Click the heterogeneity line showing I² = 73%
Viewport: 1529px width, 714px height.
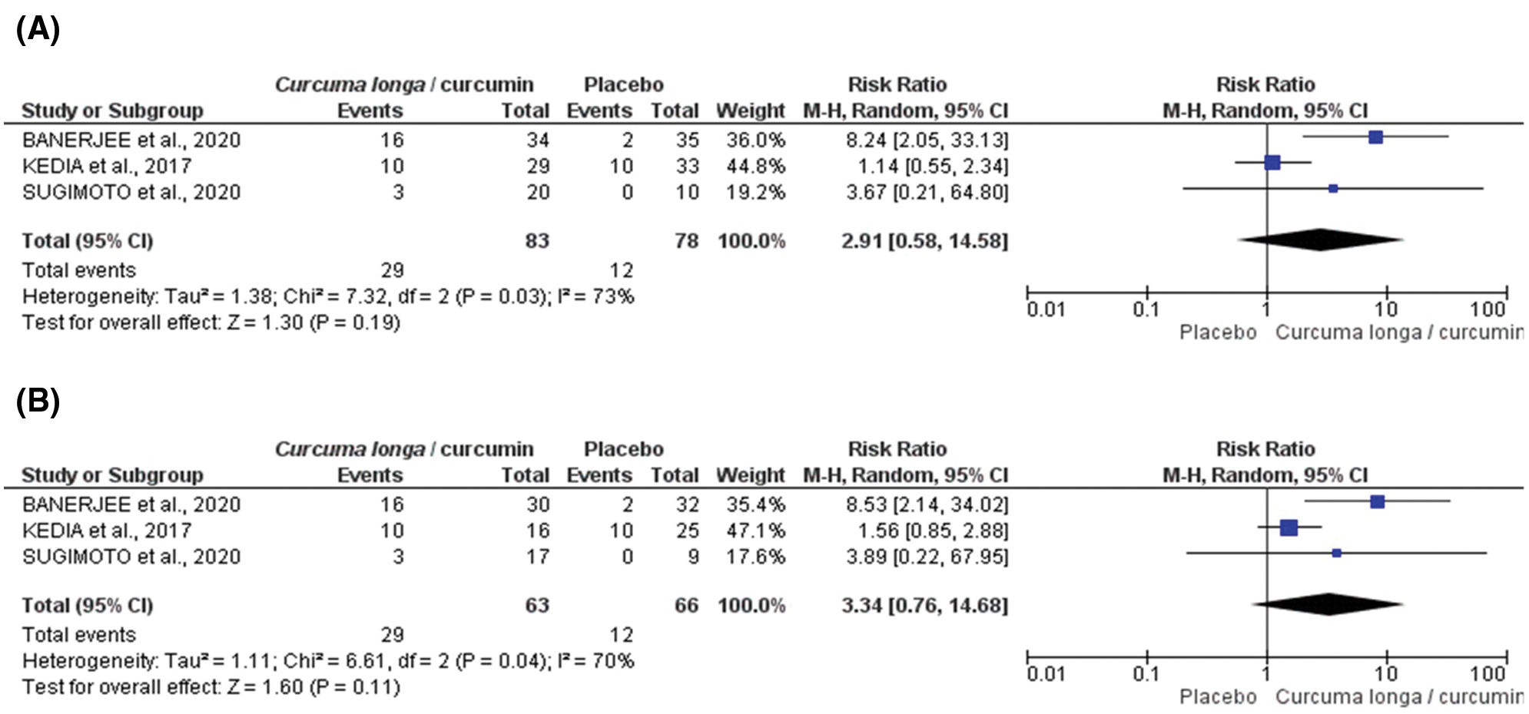[328, 296]
